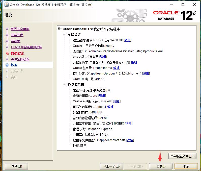Edit the Oracle 基目录 base directory
The height and width of the screenshot is (171, 201).
(x=117, y=68)
